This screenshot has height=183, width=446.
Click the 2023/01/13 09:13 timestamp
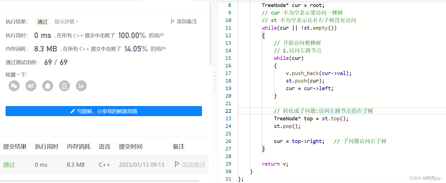[142, 165]
